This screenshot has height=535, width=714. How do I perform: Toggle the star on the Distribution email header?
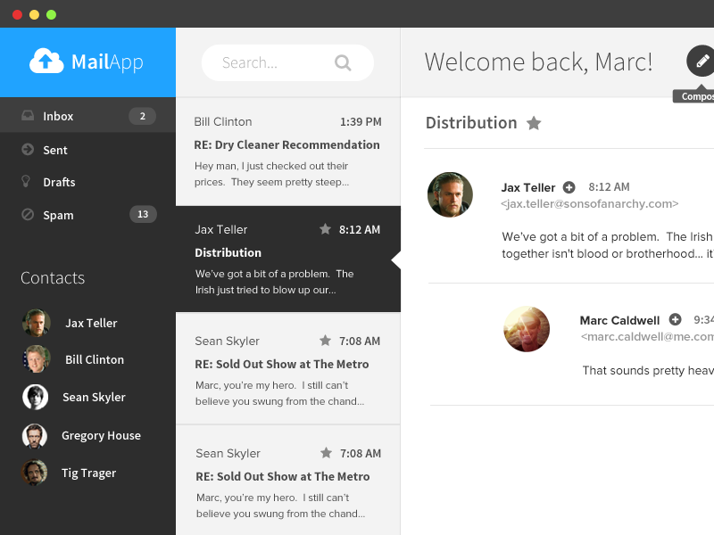click(x=533, y=123)
